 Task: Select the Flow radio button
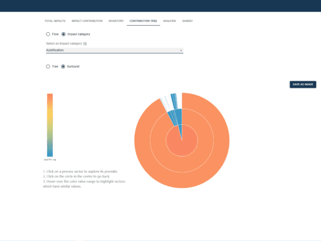click(48, 34)
